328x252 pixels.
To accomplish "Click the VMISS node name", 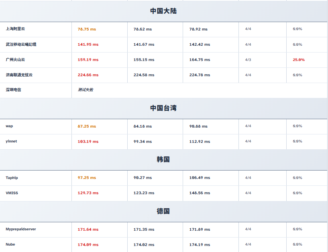I will click(12, 193).
